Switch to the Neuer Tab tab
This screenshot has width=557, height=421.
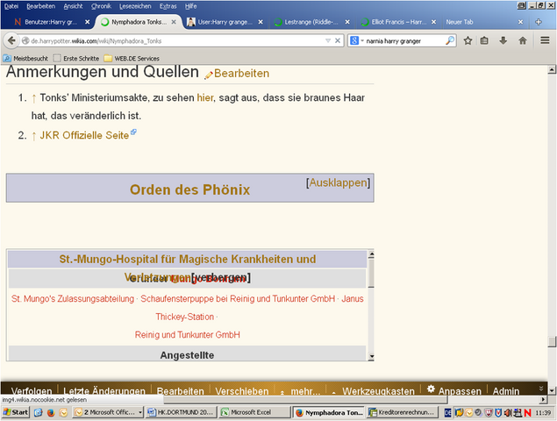pyautogui.click(x=480, y=22)
